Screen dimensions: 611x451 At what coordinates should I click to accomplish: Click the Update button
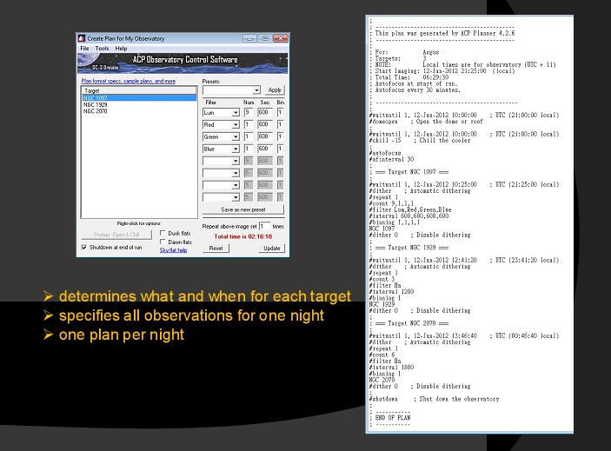tap(271, 248)
